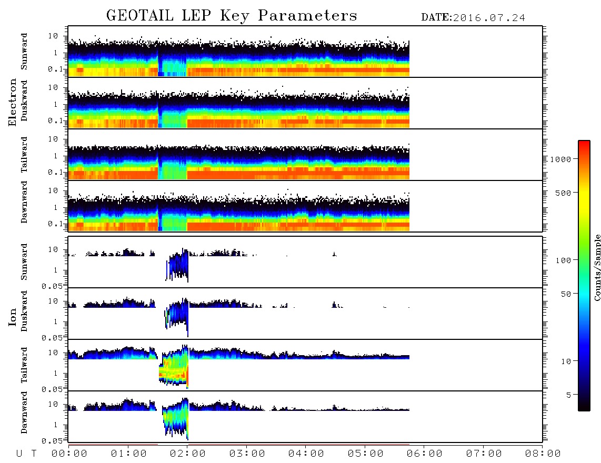The height and width of the screenshot is (463, 601).
Task: Select the Electron 'Duskward' panel label
Action: pos(24,100)
